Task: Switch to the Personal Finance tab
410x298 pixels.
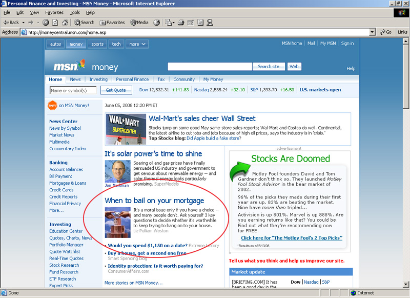Action: coord(132,80)
